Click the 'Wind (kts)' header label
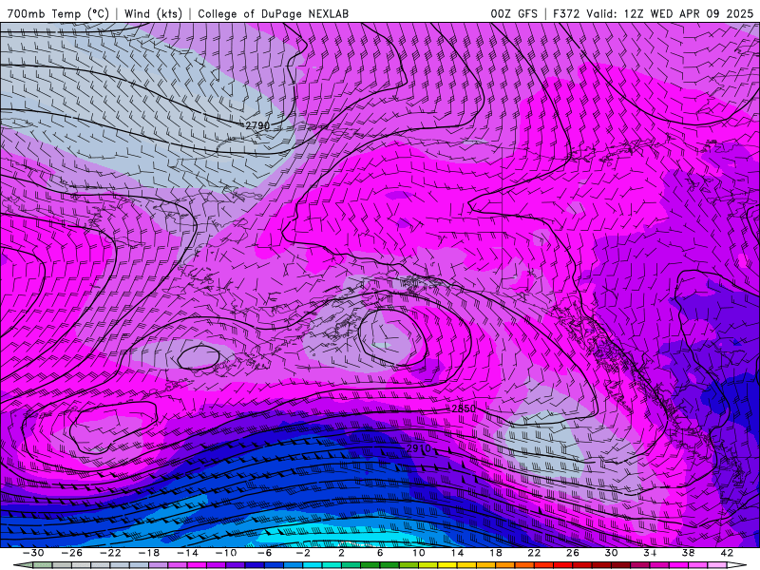Image resolution: width=760 pixels, height=570 pixels. click(153, 13)
